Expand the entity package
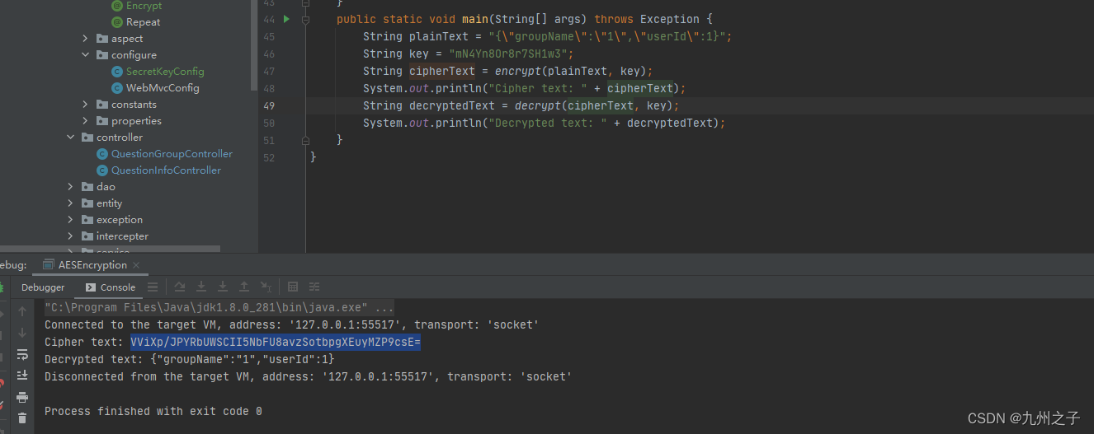This screenshot has width=1094, height=434. point(71,203)
